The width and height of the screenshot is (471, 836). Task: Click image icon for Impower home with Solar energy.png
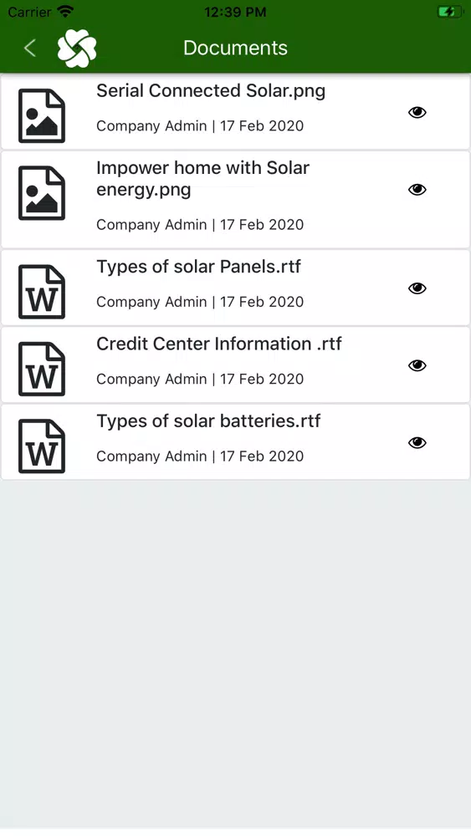click(42, 193)
